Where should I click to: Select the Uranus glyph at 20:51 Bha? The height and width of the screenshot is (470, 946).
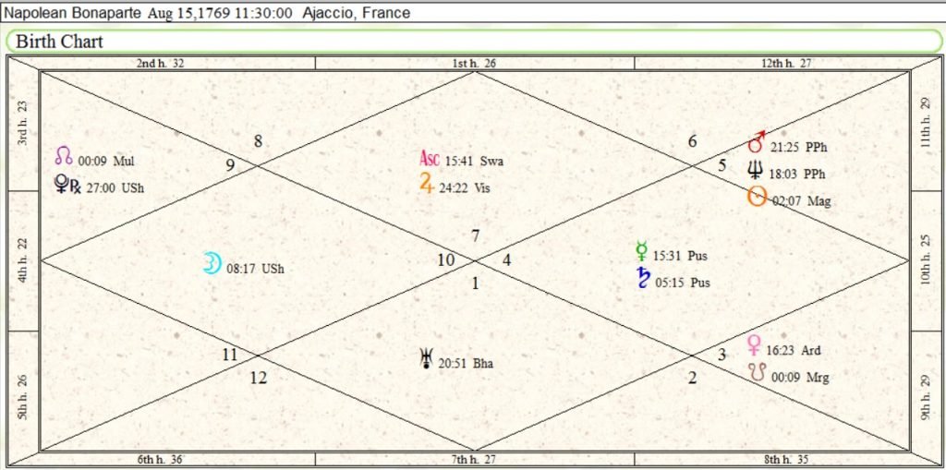click(x=427, y=358)
